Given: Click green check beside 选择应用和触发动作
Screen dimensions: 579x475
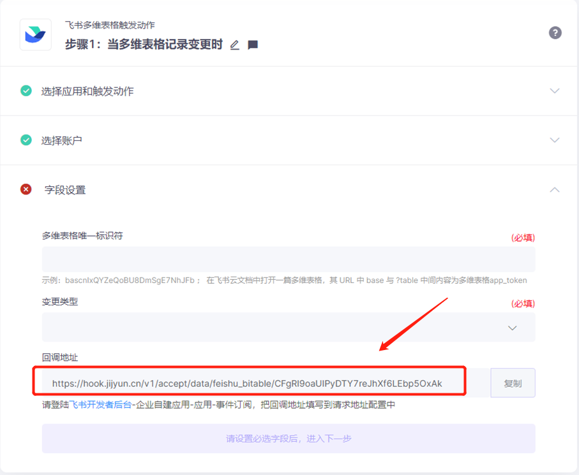Looking at the screenshot, I should coord(26,91).
